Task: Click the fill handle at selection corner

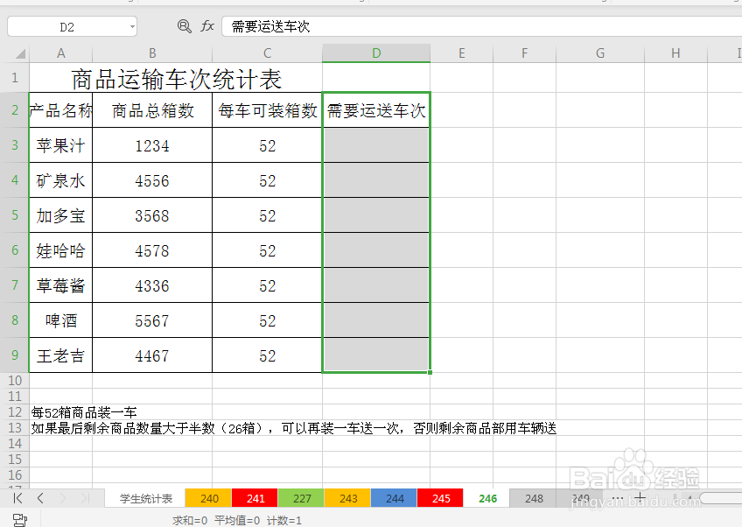Action: [x=430, y=372]
